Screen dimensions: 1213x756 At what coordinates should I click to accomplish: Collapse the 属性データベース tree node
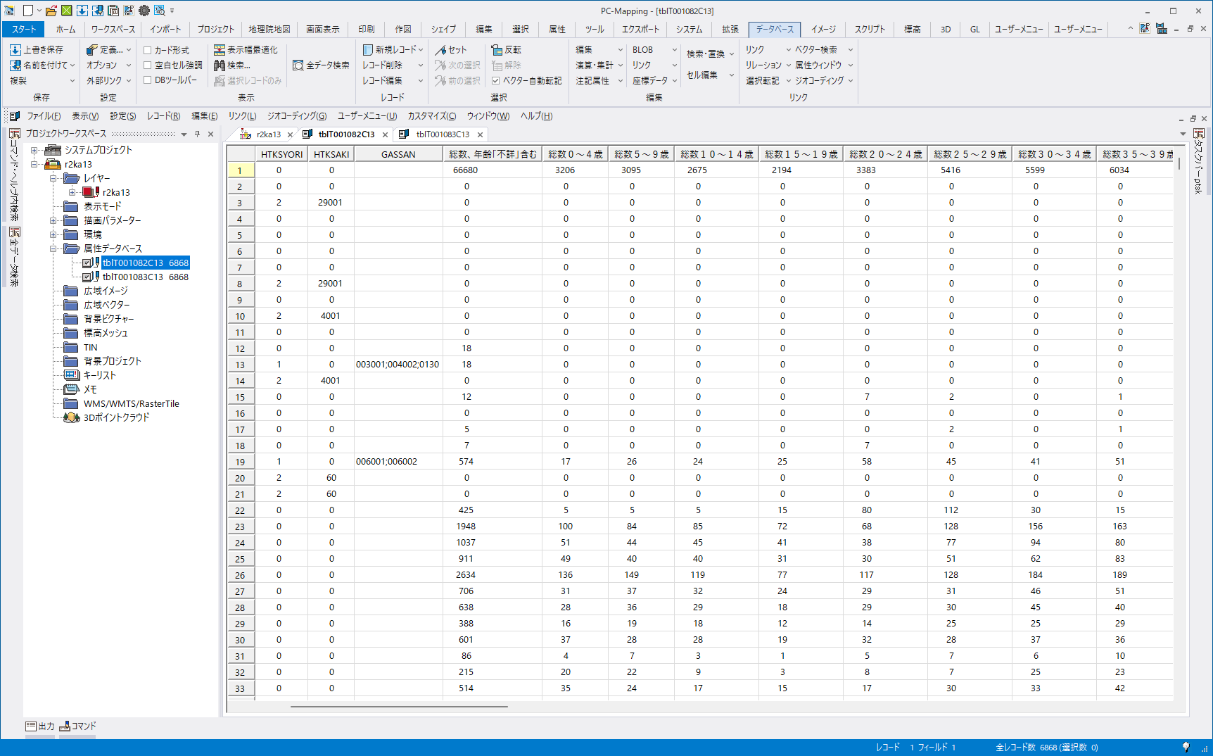53,248
